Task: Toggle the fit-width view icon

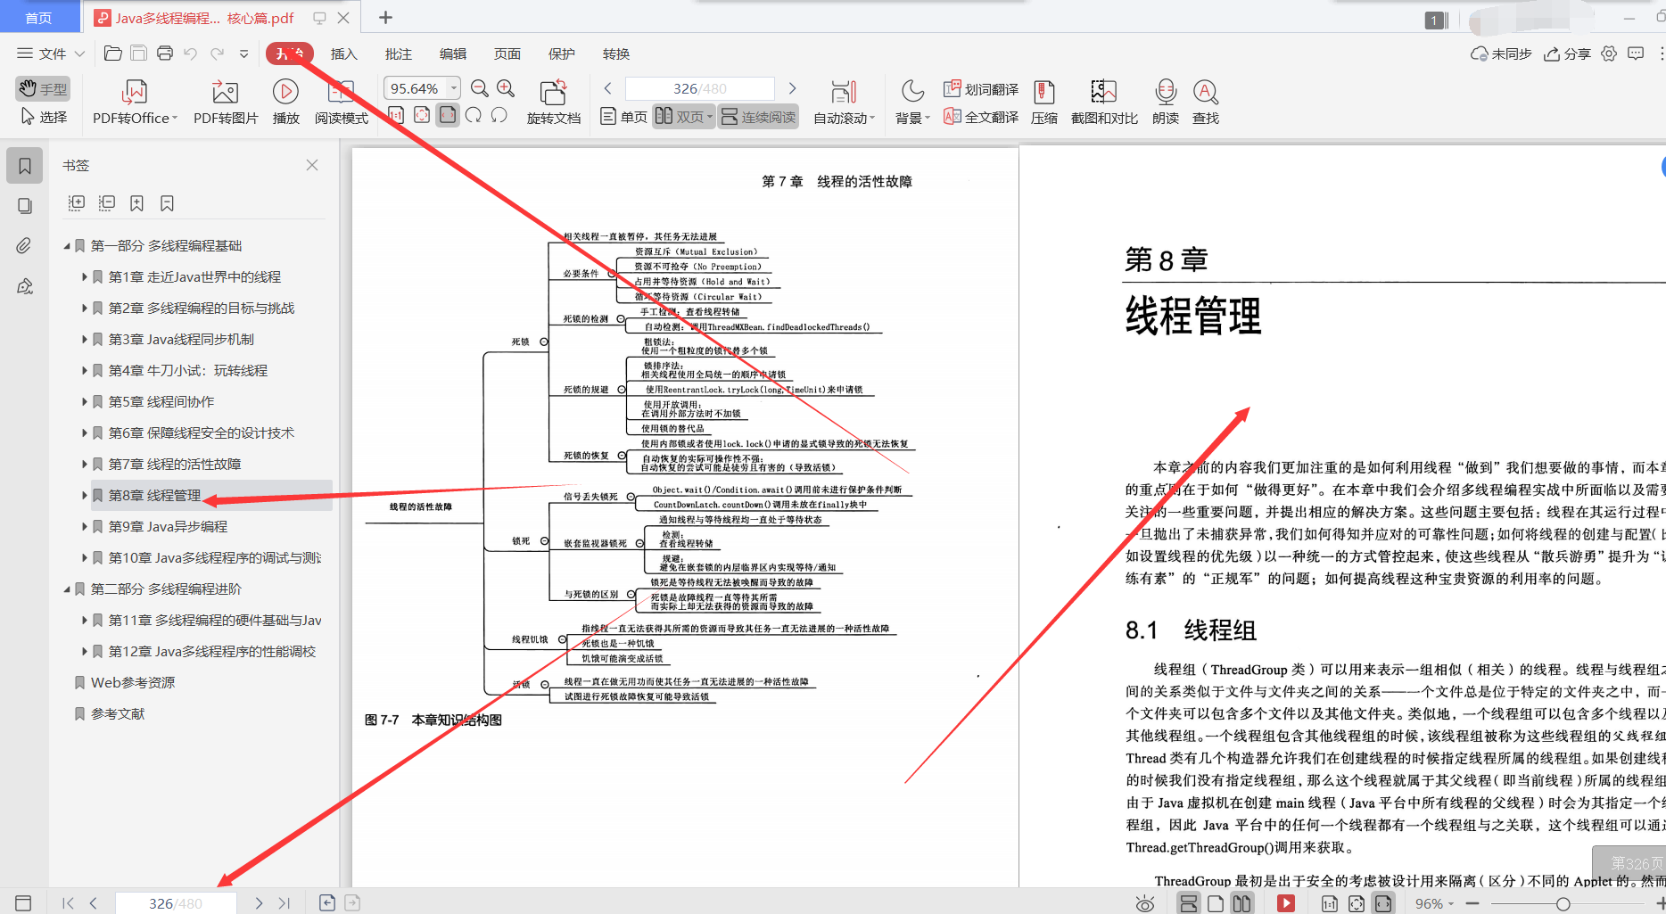Action: click(448, 115)
